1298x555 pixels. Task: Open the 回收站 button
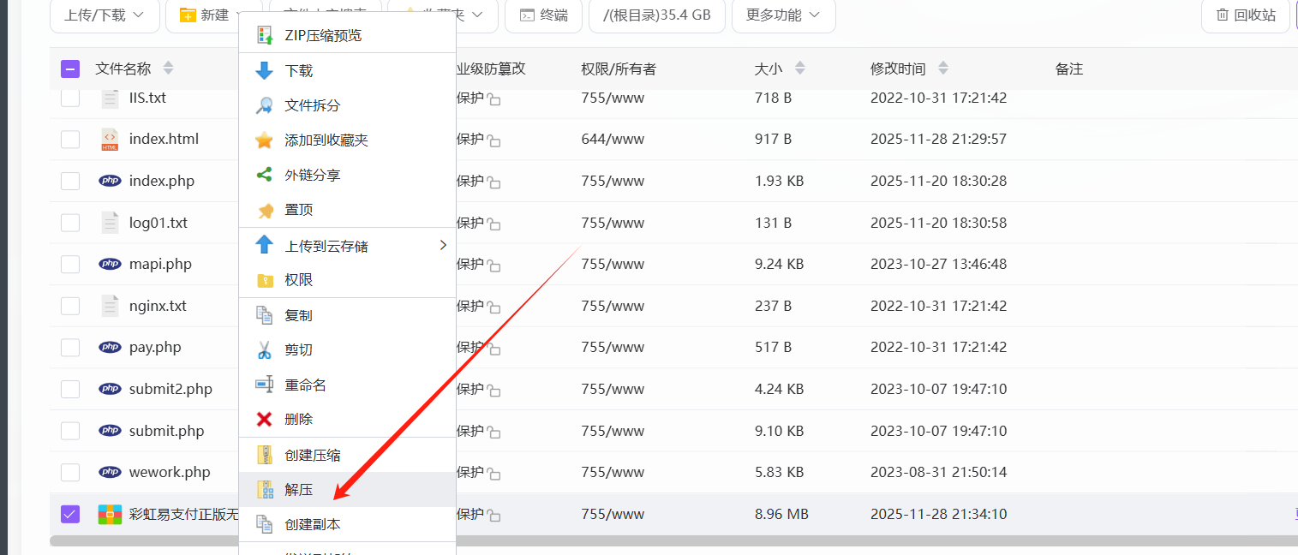click(x=1246, y=15)
